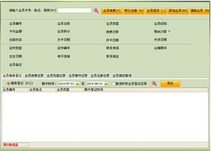Click the 健身登记 [F12] label
This screenshot has height=151, width=211.
(22, 83)
